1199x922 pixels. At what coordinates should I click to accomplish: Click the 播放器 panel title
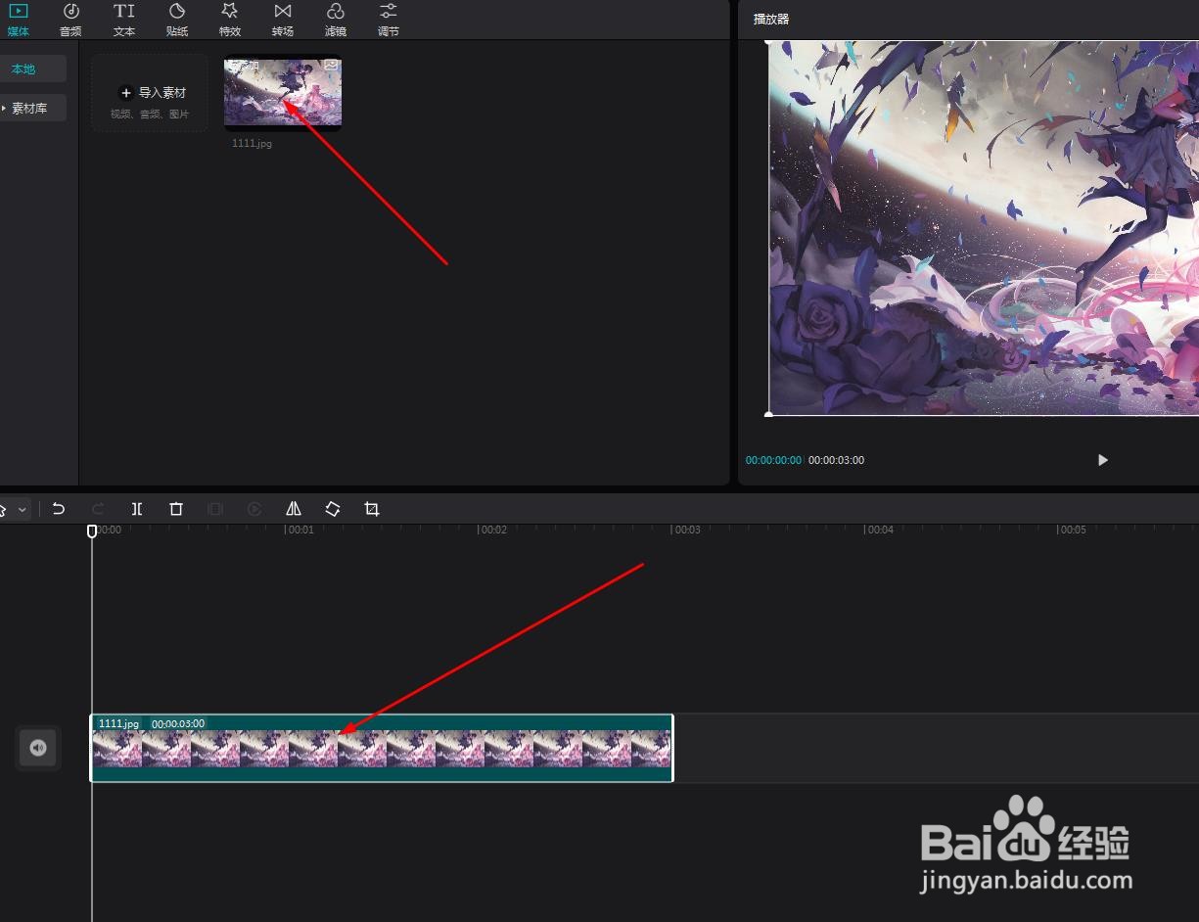(x=771, y=19)
